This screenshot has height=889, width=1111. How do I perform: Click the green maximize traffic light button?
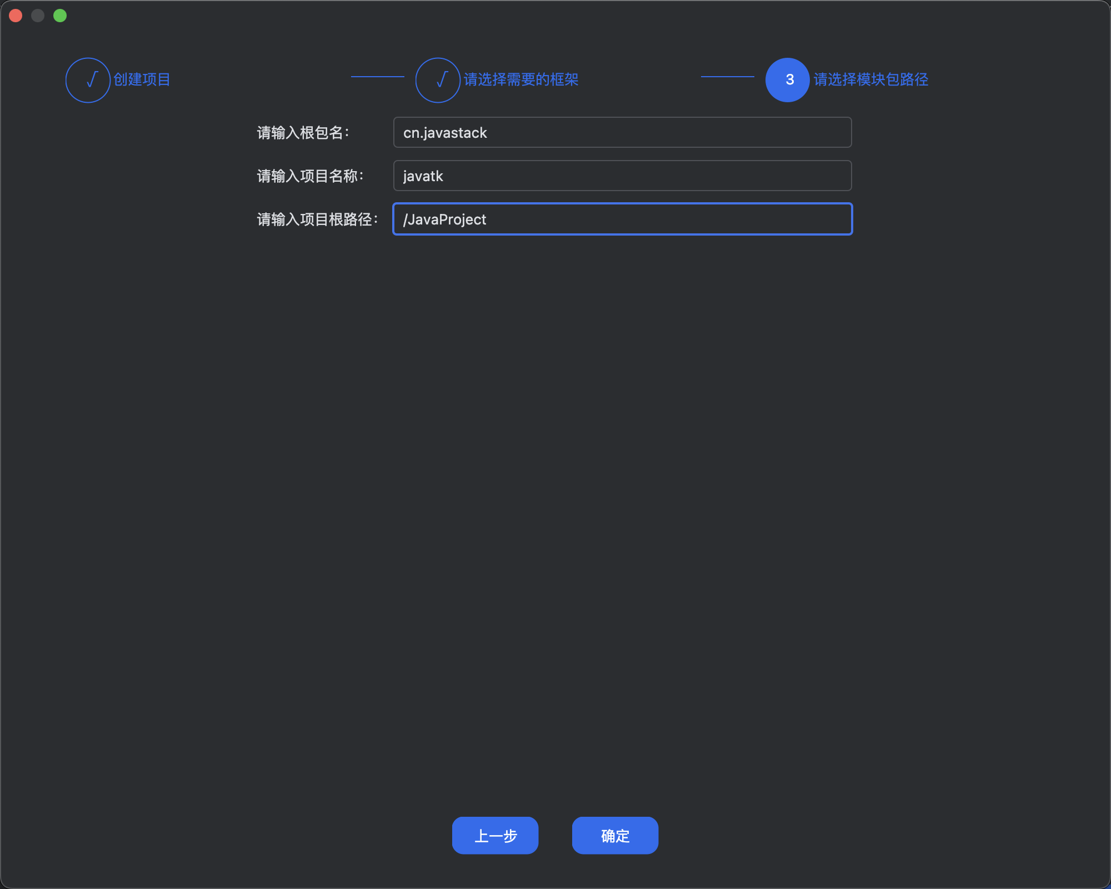pos(60,15)
